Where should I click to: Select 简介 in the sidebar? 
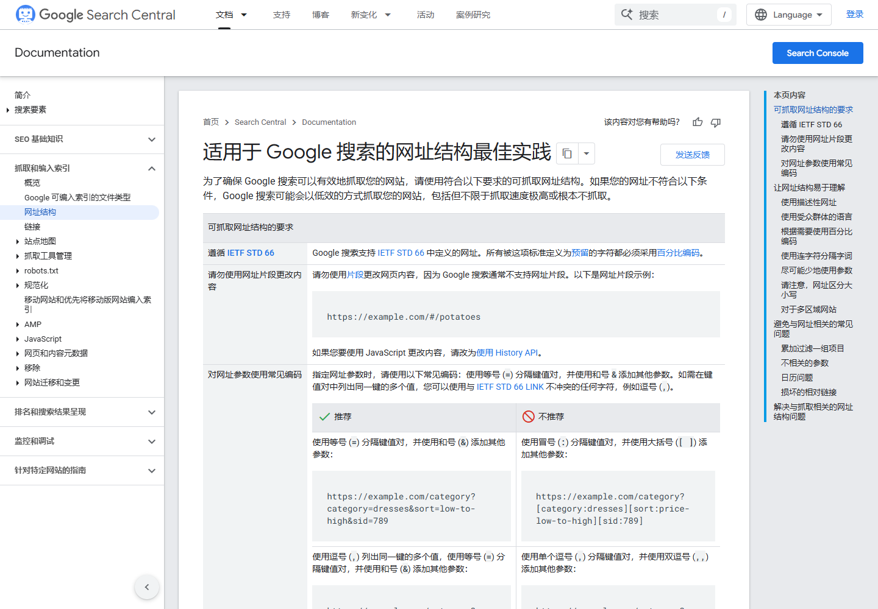(23, 95)
